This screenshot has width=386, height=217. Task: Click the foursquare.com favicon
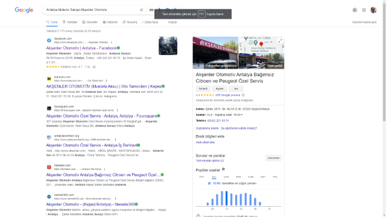coord(49,108)
